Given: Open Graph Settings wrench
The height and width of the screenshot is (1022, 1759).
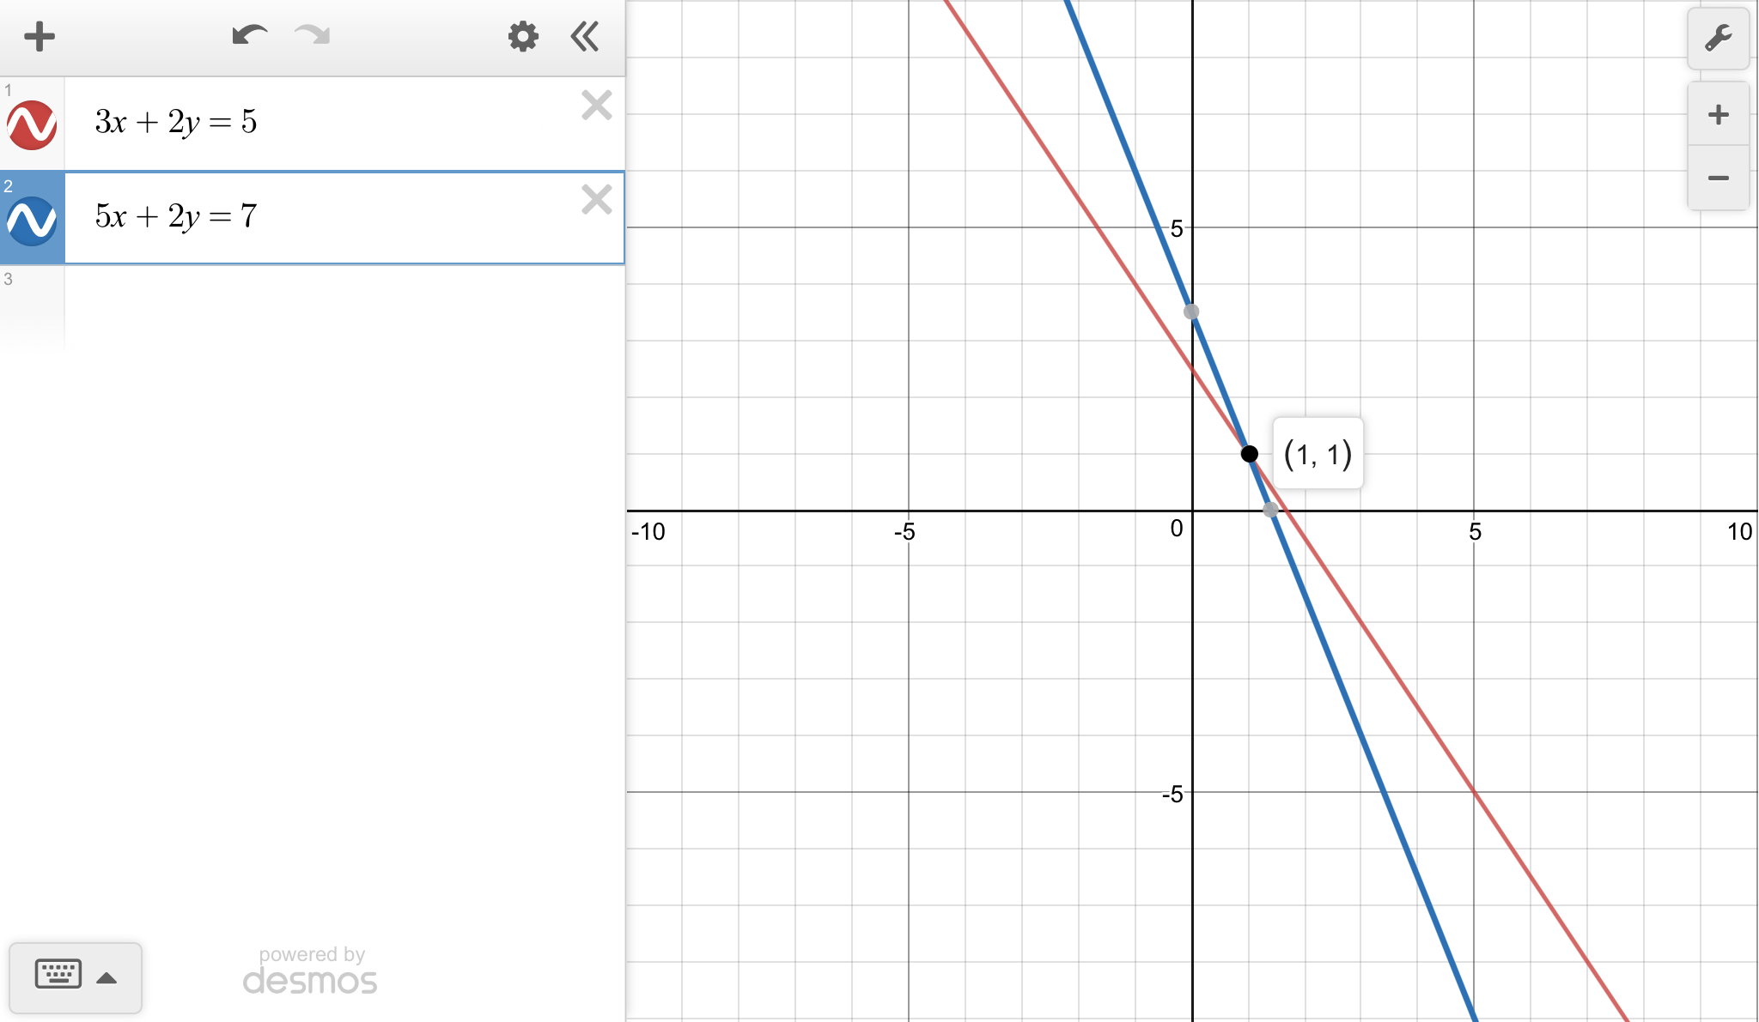Looking at the screenshot, I should 1718,39.
